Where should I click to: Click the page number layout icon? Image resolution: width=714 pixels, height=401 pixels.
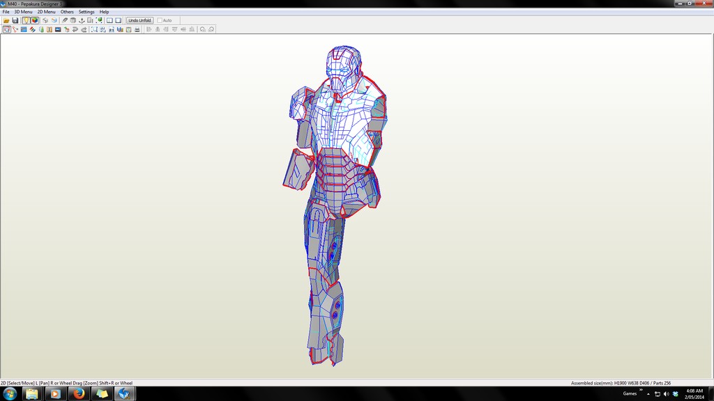pos(112,29)
